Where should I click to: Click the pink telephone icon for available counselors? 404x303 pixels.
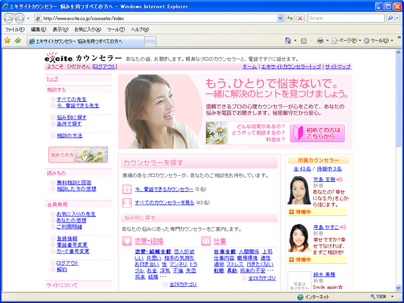point(127,189)
